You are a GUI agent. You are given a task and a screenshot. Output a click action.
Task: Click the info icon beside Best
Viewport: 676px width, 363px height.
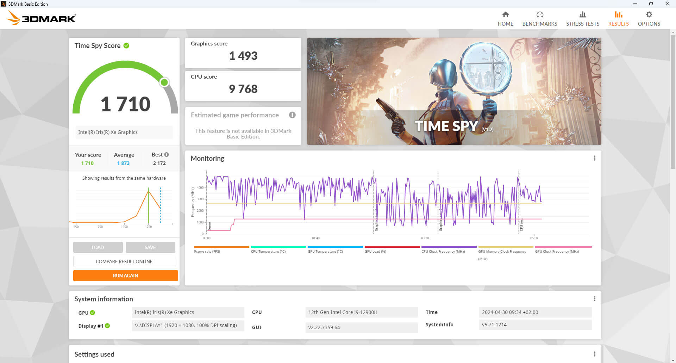tap(167, 154)
